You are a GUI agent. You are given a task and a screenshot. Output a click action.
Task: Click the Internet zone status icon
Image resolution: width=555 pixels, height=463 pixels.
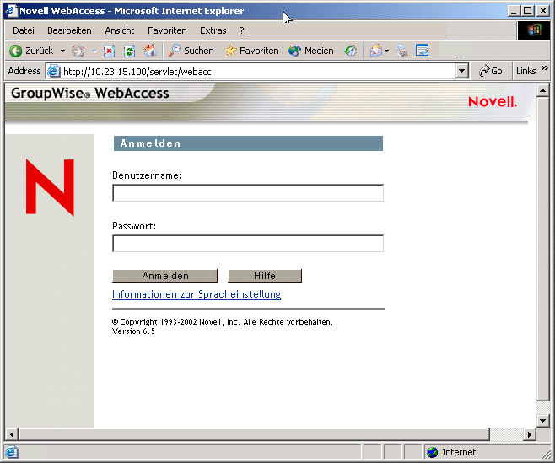tap(432, 452)
